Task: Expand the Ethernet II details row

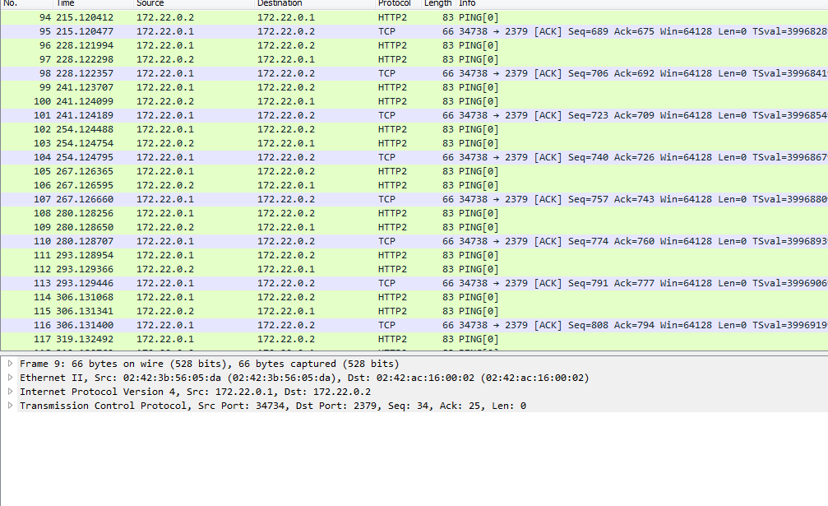Action: click(x=10, y=377)
